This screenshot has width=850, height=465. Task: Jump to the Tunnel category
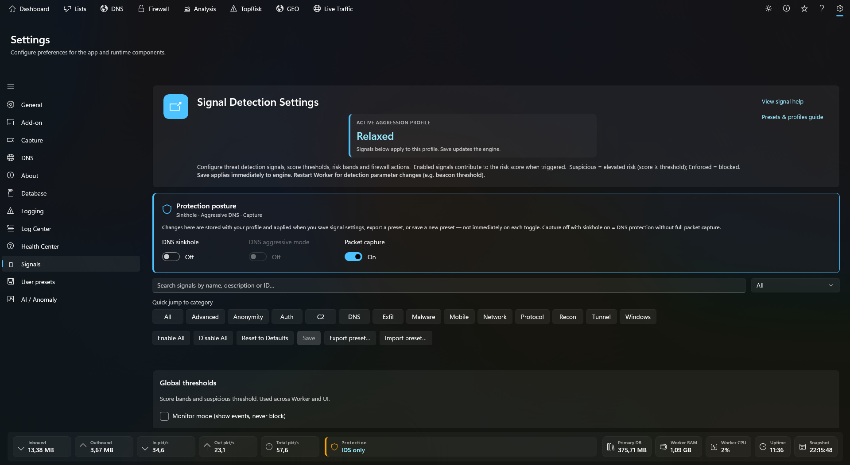tap(602, 317)
